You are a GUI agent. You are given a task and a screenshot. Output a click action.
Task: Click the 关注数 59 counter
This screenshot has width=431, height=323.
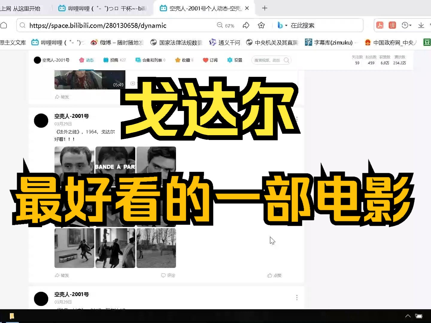click(357, 60)
